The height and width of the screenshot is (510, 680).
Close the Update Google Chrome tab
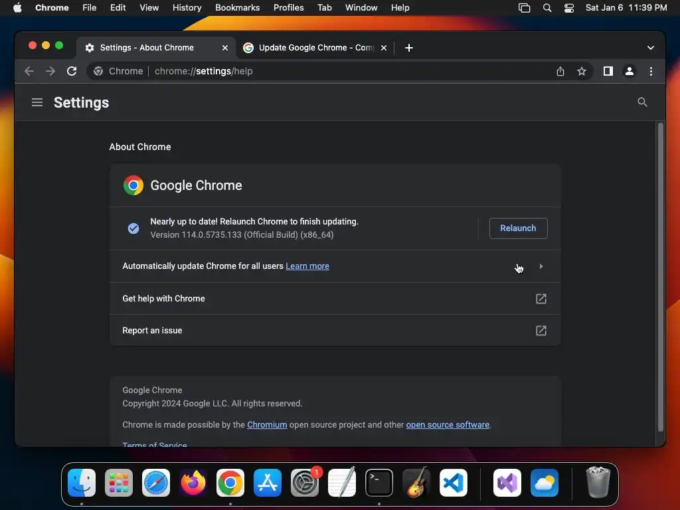pyautogui.click(x=384, y=48)
